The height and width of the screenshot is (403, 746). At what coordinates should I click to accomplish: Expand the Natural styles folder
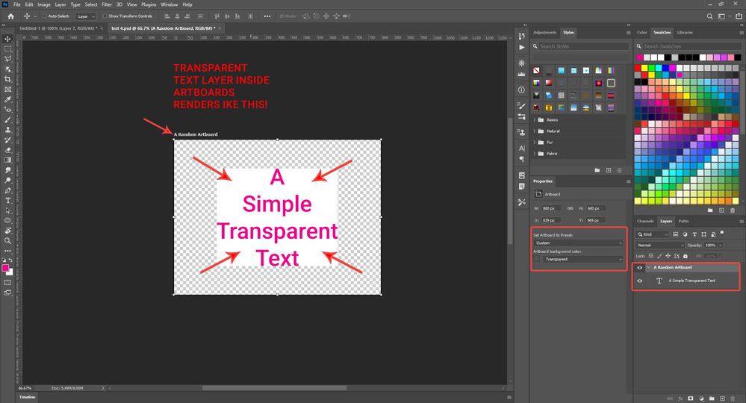(x=535, y=131)
